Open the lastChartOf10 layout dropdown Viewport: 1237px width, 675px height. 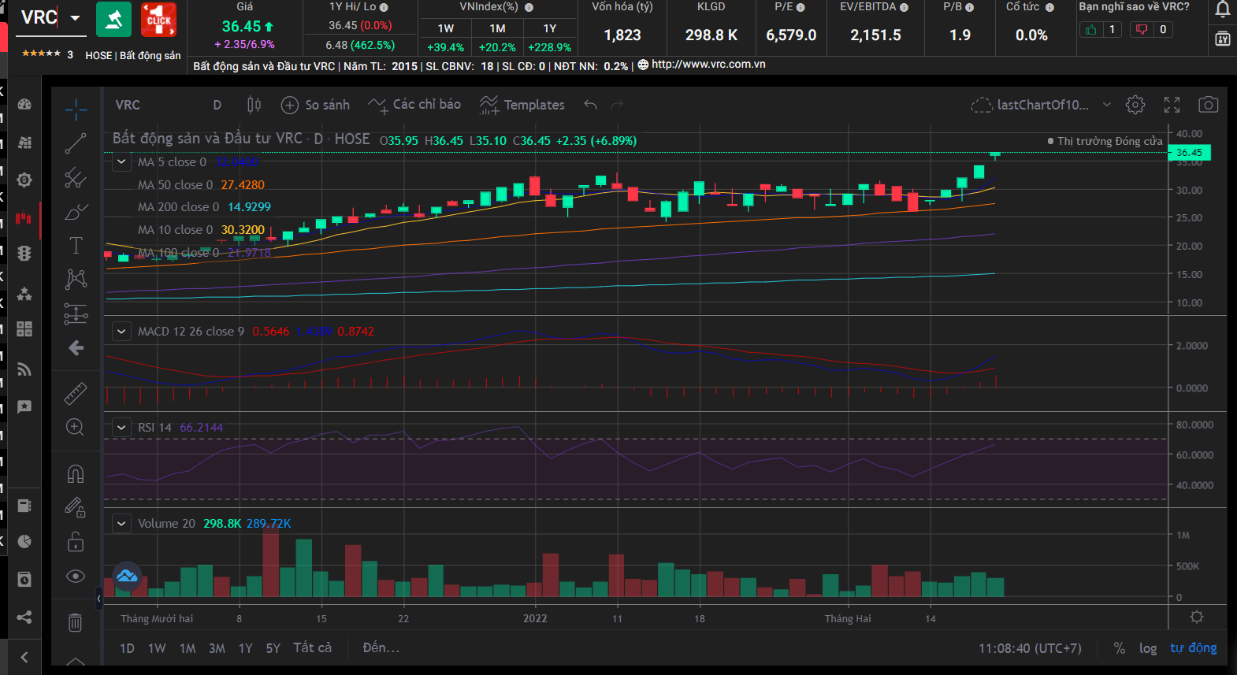(x=1106, y=105)
